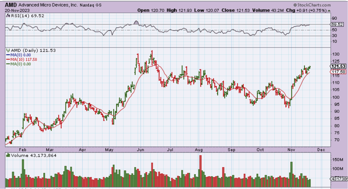The image size is (348, 189).
Task: Click the blue MA(0) 0.00 legend entry
Action: 18,55
